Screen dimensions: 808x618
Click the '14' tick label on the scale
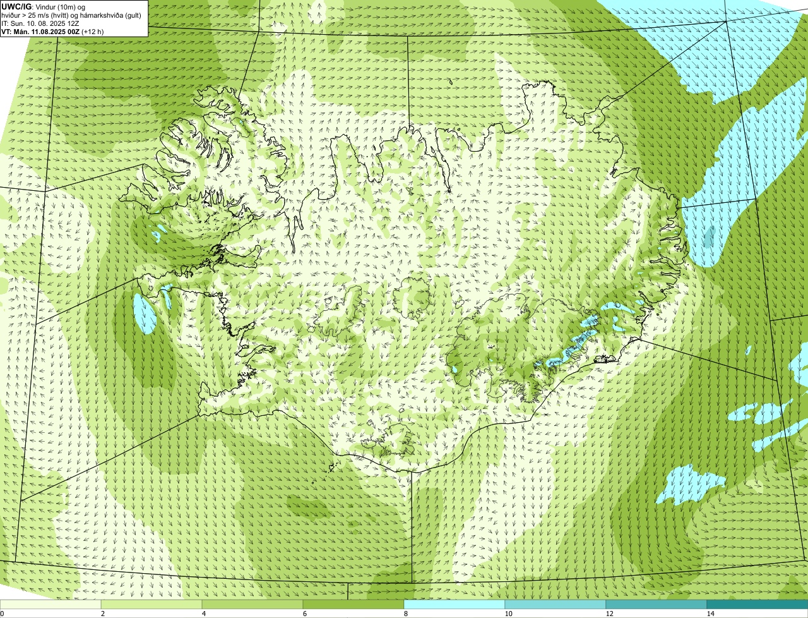pyautogui.click(x=710, y=614)
